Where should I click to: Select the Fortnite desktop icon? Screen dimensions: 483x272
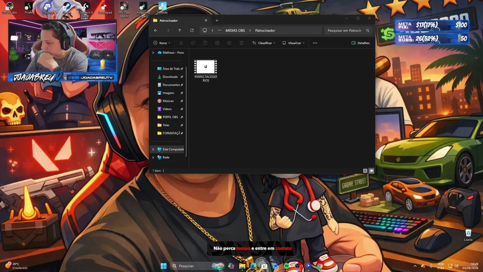162,8
